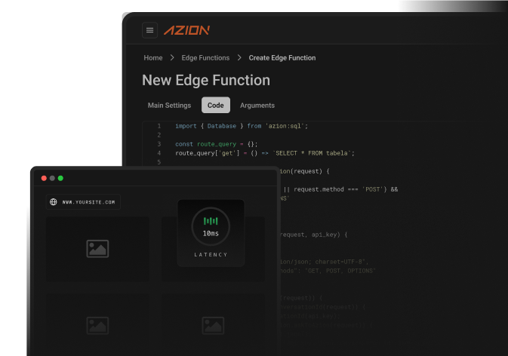Navigate to Edge Functions breadcrumb link
The width and height of the screenshot is (508, 356).
click(x=205, y=58)
